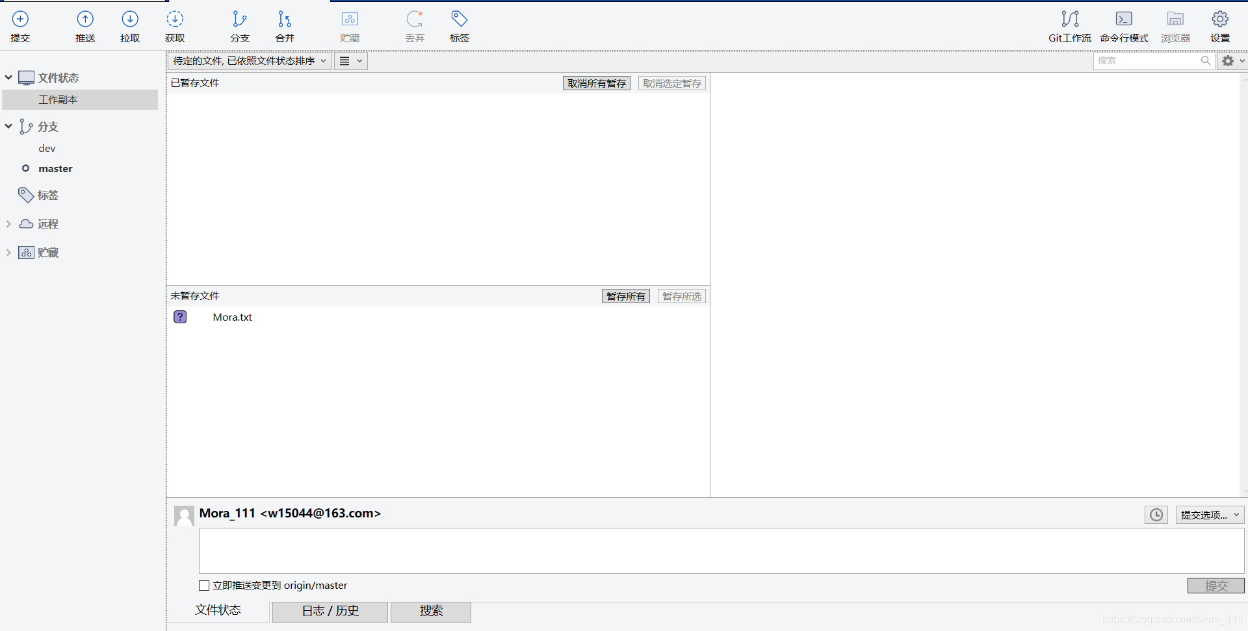Click the 分支 branch icon in sidebar
Image resolution: width=1248 pixels, height=631 pixels.
pos(26,127)
